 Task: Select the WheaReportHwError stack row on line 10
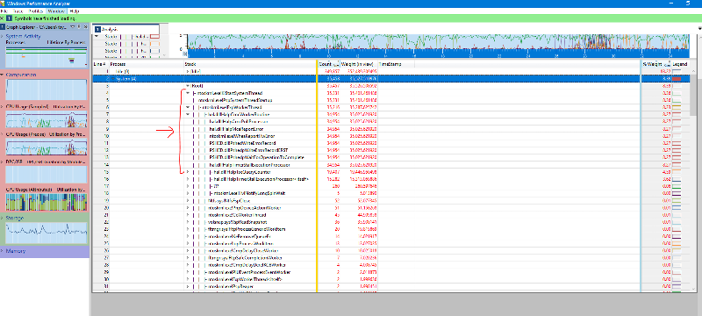point(241,136)
